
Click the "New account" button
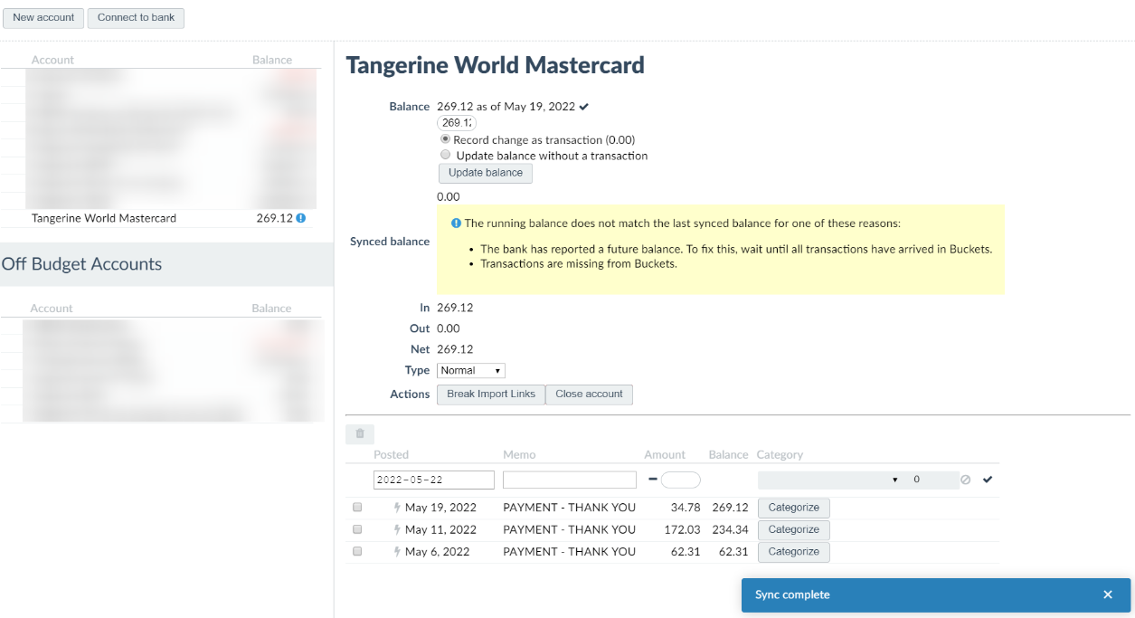pyautogui.click(x=43, y=17)
